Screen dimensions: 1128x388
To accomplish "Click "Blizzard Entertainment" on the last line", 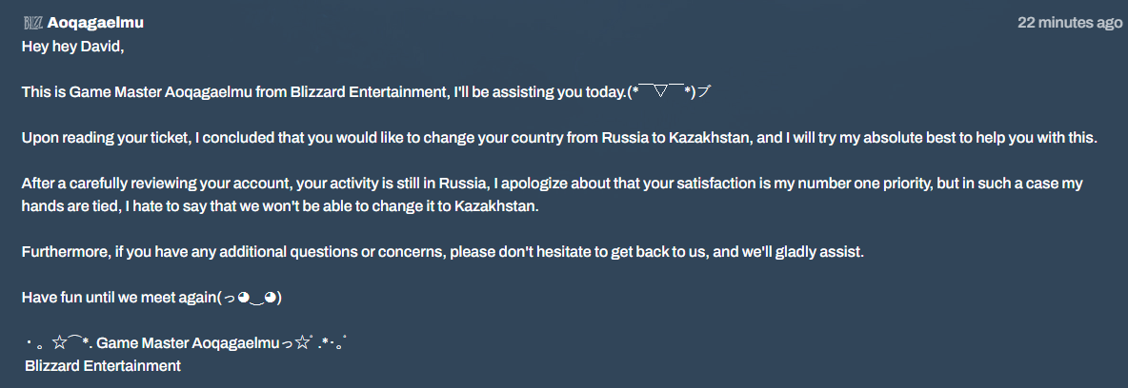I will tap(103, 366).
